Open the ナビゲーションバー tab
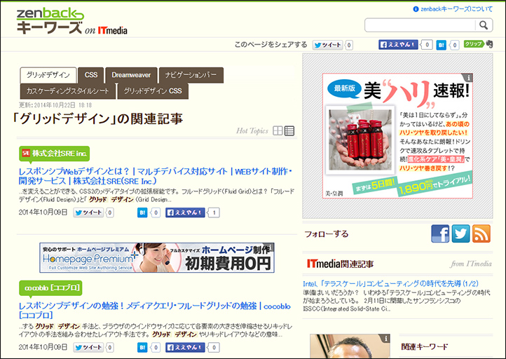This screenshot has height=359, width=506. click(191, 75)
